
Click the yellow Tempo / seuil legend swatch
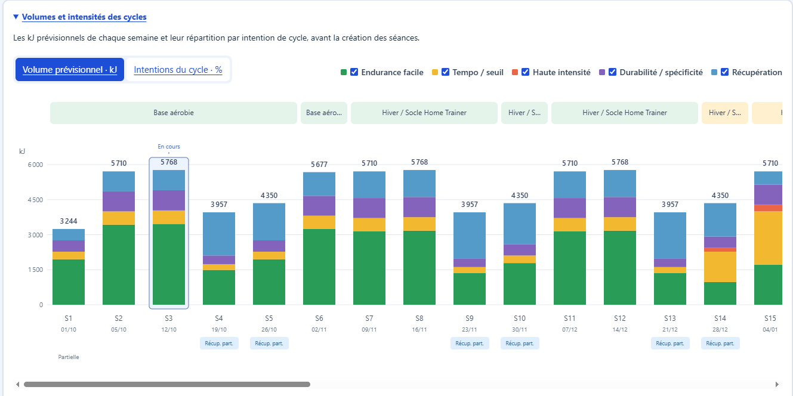click(x=434, y=72)
